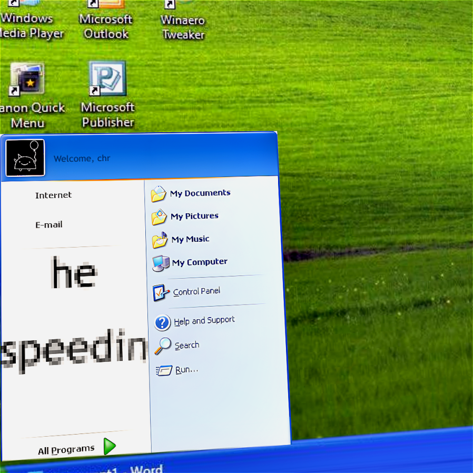This screenshot has height=473, width=473.
Task: Open the E-mail start menu entry
Action: [49, 225]
